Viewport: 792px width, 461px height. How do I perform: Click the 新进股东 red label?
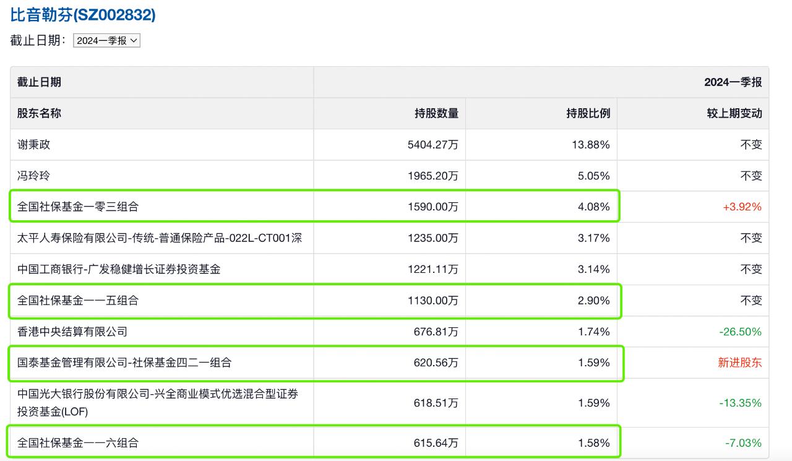(x=739, y=363)
